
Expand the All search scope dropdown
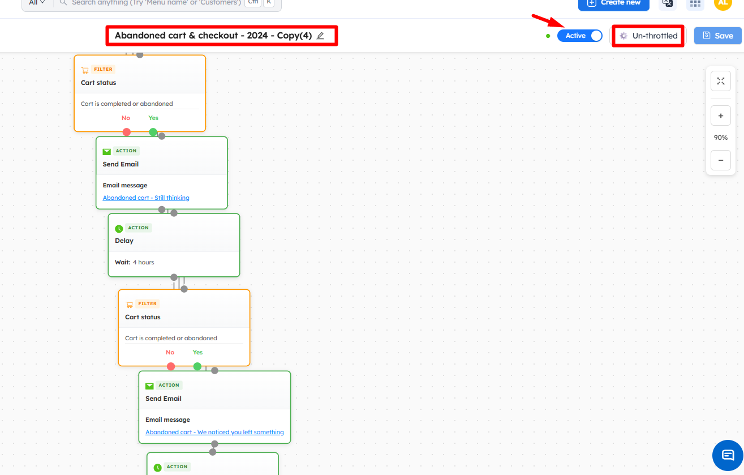pyautogui.click(x=37, y=3)
